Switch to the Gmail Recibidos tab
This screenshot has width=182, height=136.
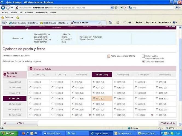pos(24,23)
